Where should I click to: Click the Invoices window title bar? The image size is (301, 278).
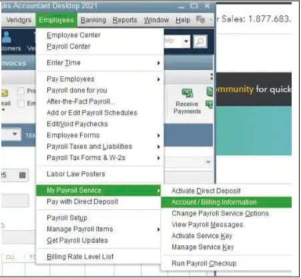click(18, 63)
